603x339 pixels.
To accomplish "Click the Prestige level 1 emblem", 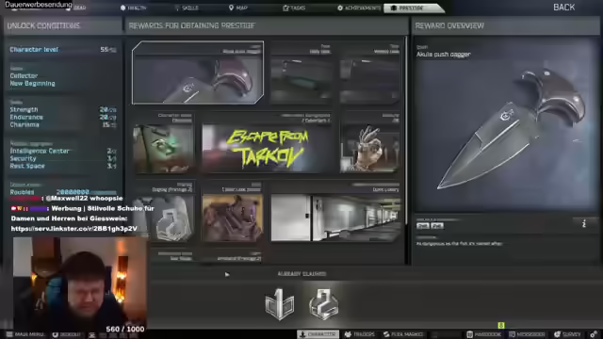I will 280,304.
